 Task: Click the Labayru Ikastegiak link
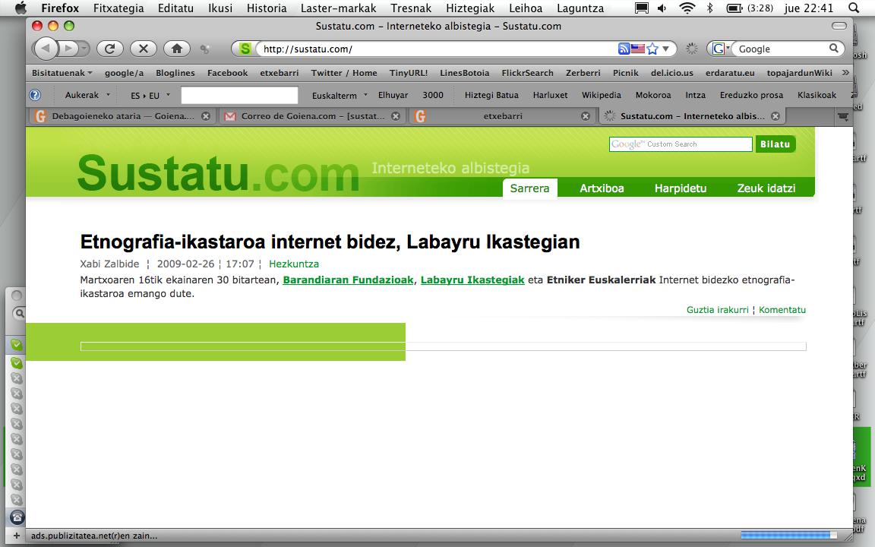tap(472, 280)
